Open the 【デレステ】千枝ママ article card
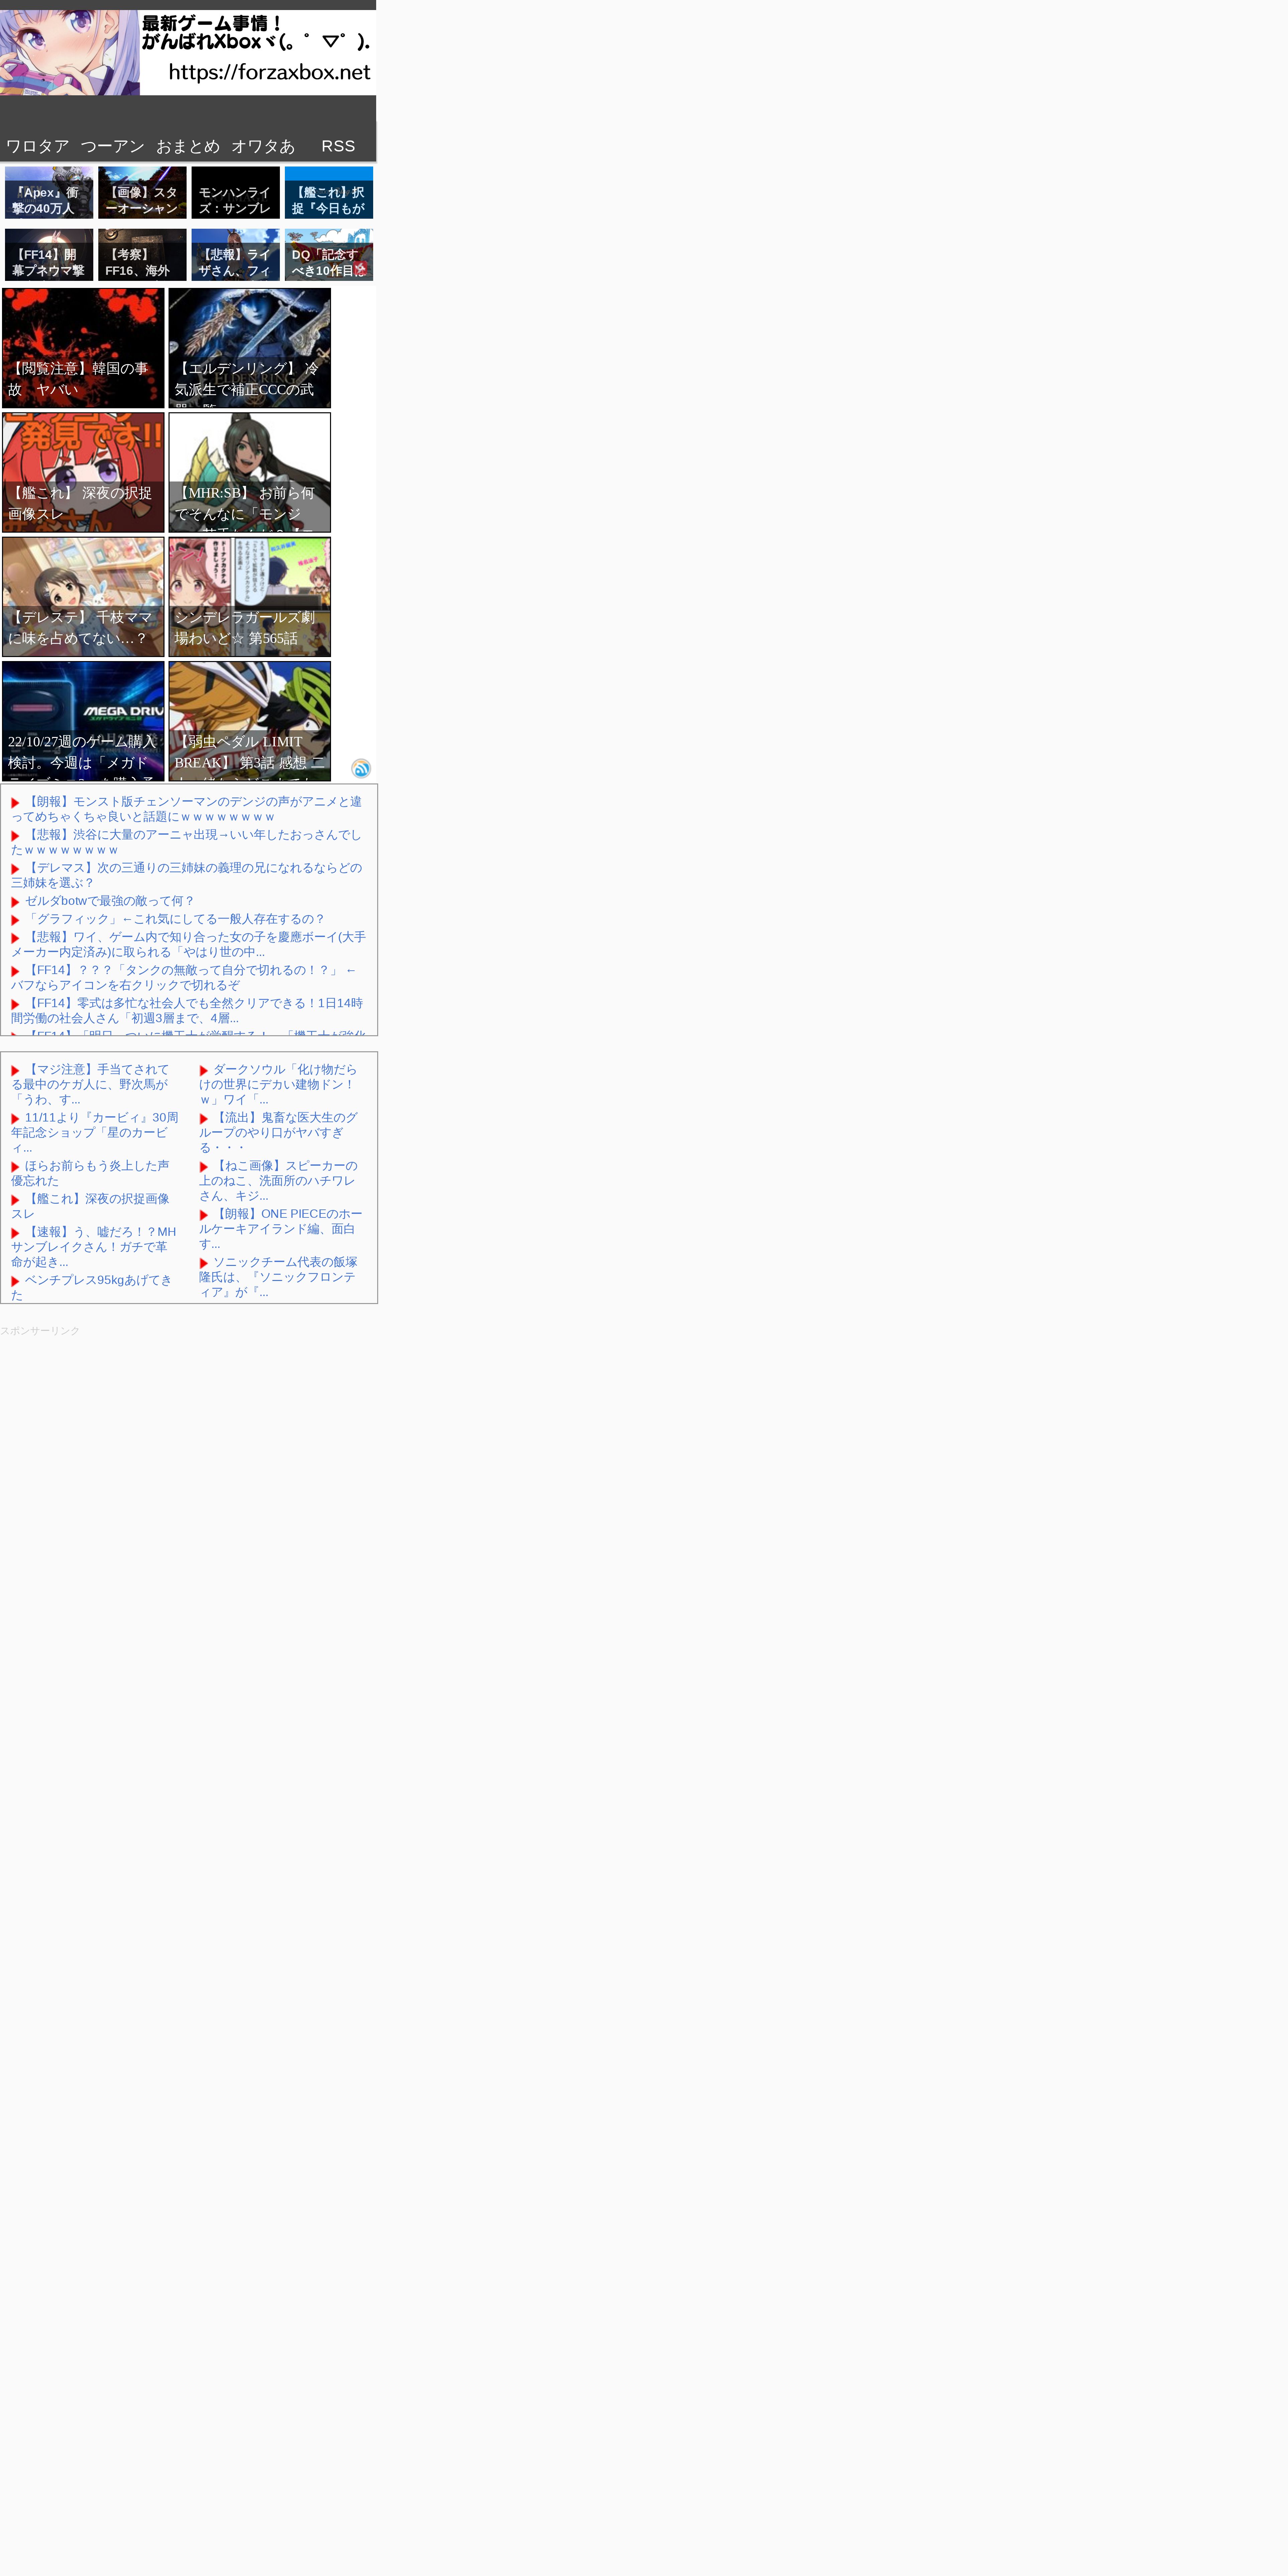The image size is (1288, 2576). pyautogui.click(x=83, y=597)
